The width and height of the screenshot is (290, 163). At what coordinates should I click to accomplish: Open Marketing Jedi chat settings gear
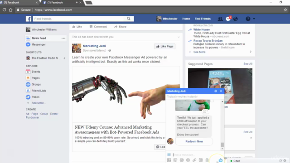pos(216,91)
